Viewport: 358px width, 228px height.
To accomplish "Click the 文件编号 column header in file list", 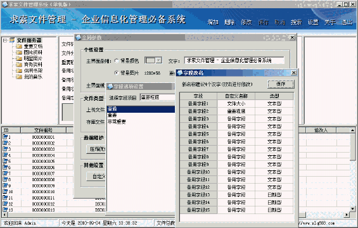I will pos(43,130).
